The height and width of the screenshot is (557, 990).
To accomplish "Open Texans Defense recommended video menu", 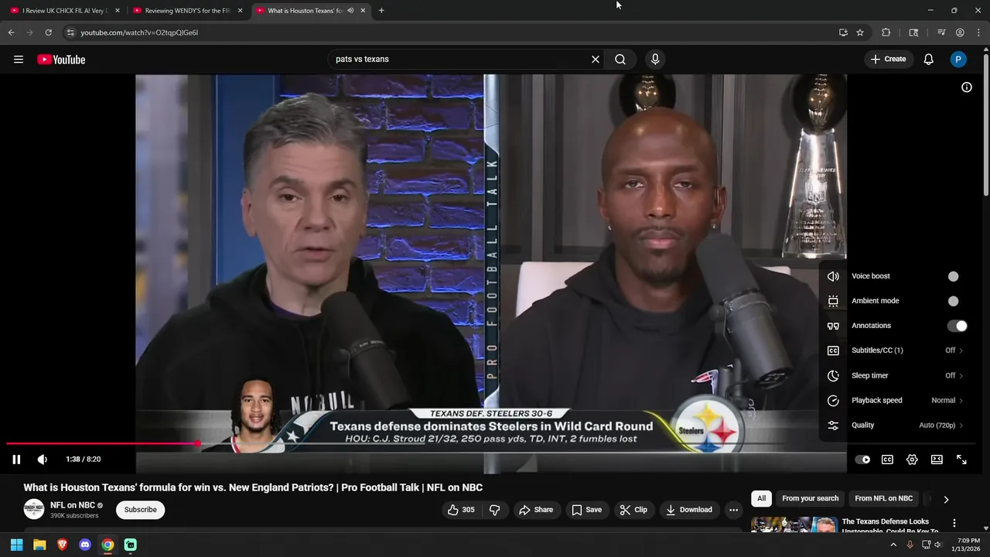I will (954, 524).
